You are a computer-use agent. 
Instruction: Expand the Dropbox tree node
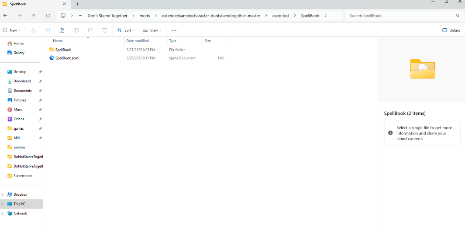(x=3, y=195)
